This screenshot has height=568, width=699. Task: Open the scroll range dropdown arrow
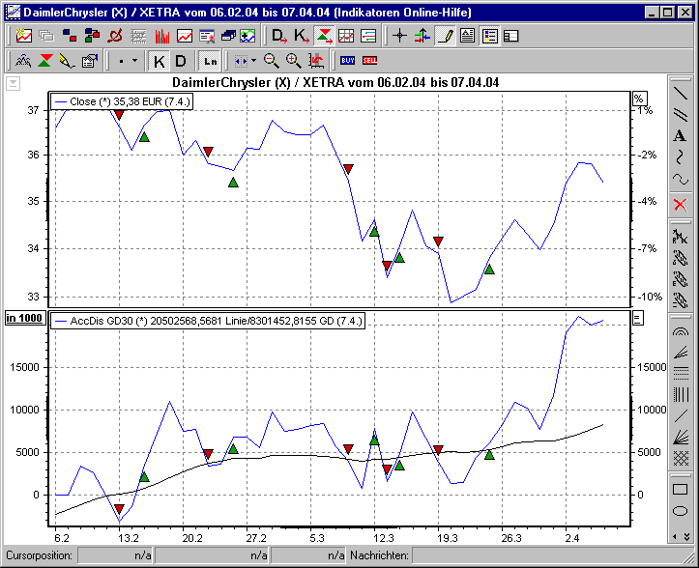[253, 60]
